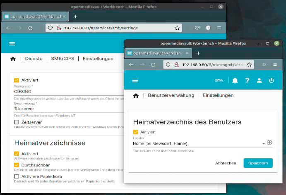Click Abbrechen button
The height and width of the screenshot is (195, 286).
[x=226, y=163]
